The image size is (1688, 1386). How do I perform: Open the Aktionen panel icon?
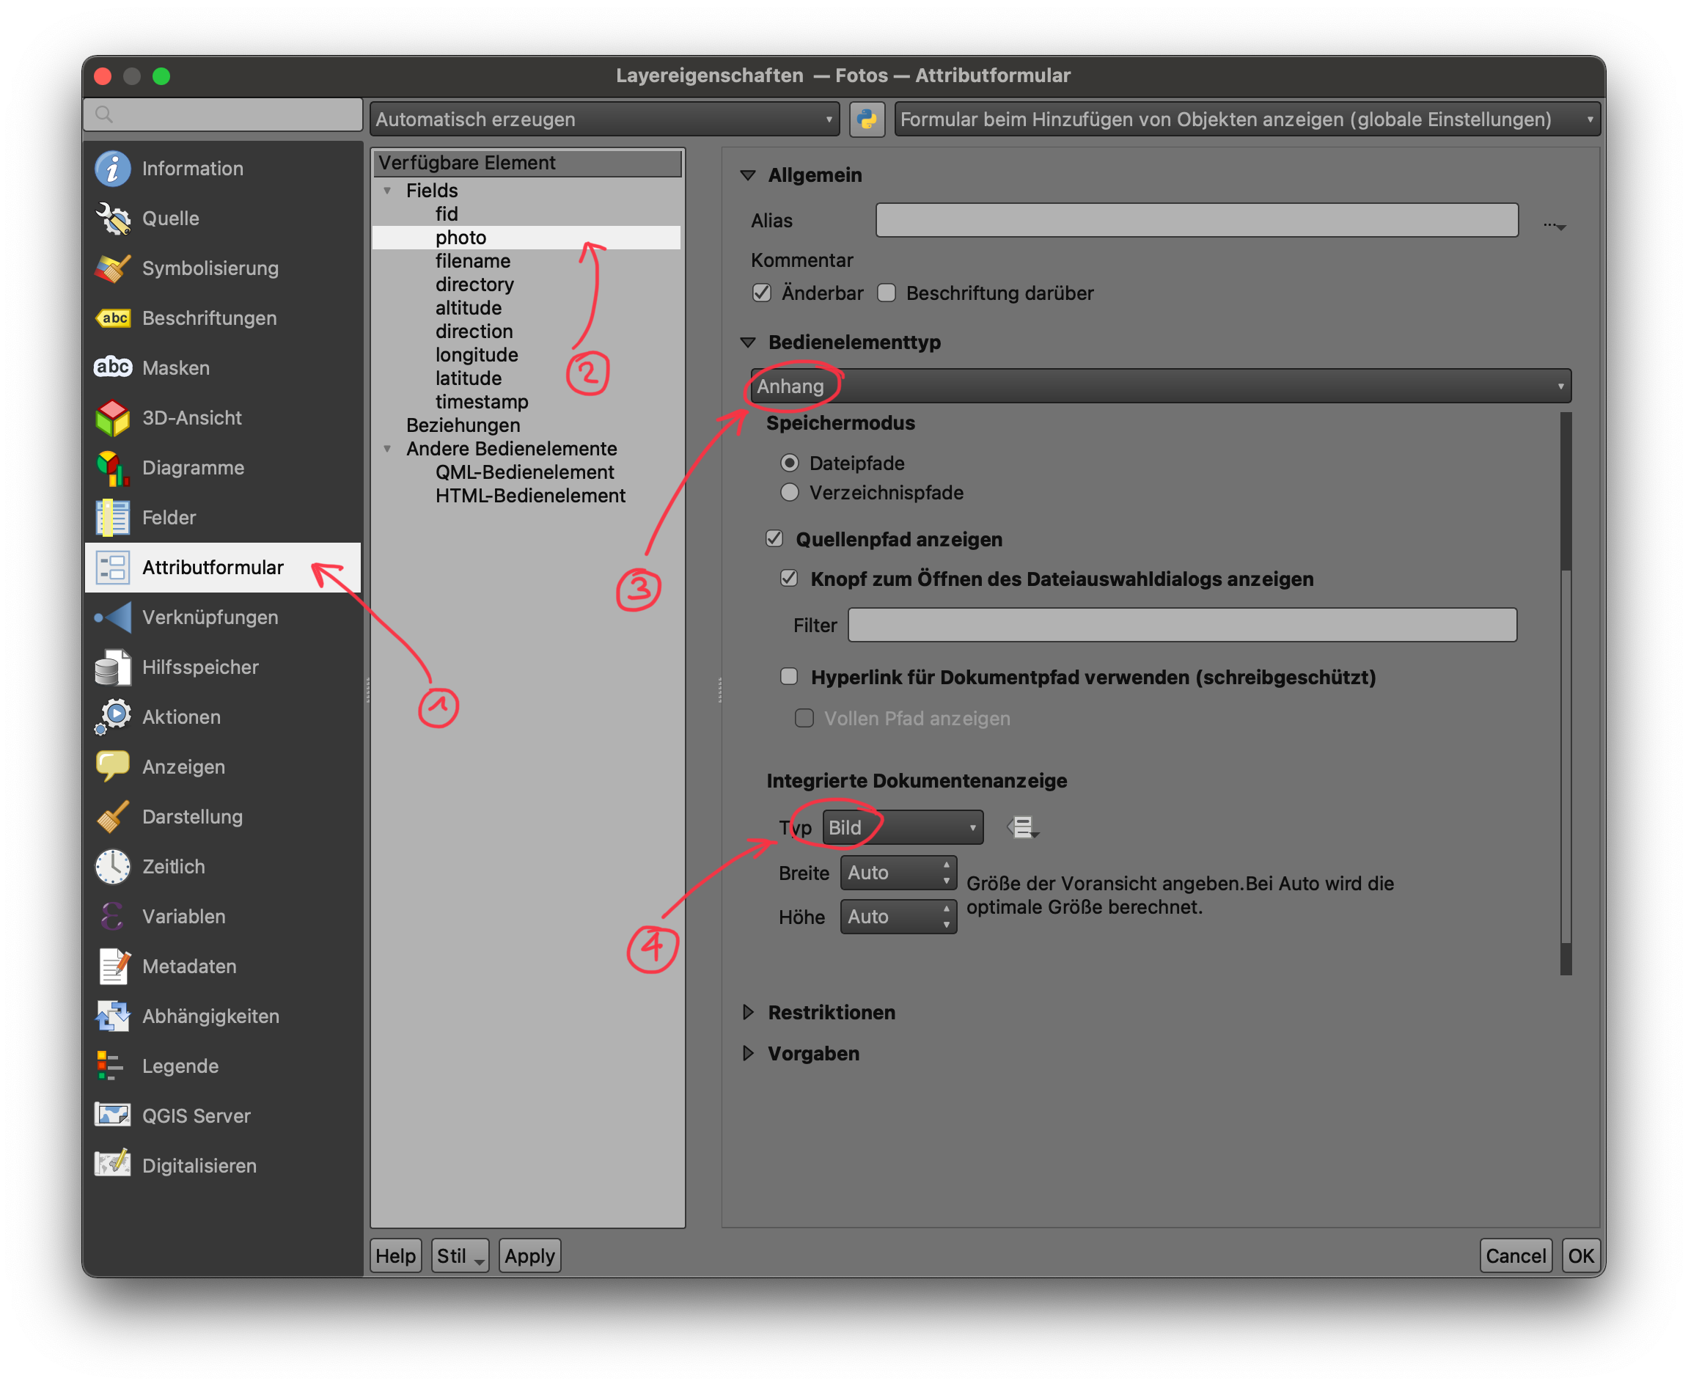[x=112, y=717]
